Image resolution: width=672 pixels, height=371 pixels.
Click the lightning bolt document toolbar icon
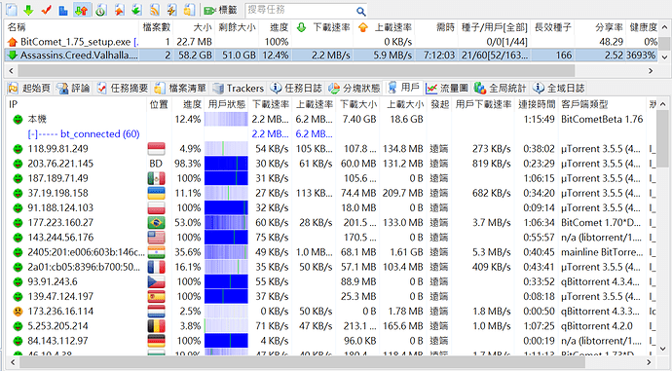(171, 10)
